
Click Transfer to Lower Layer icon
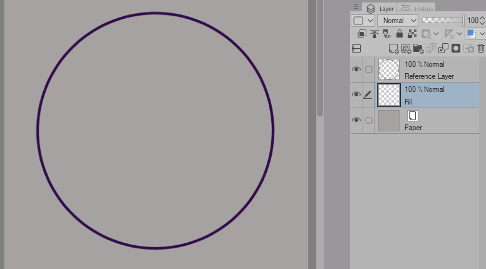[431, 48]
